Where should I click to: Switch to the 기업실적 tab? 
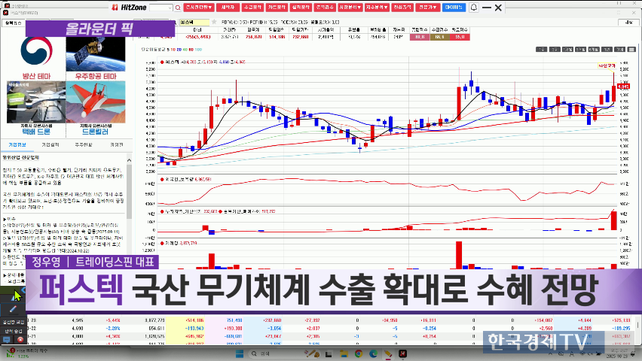click(x=50, y=144)
